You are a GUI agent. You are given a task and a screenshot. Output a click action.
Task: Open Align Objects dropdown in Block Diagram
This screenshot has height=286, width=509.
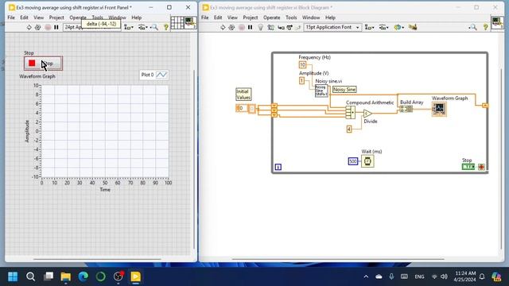coord(369,28)
